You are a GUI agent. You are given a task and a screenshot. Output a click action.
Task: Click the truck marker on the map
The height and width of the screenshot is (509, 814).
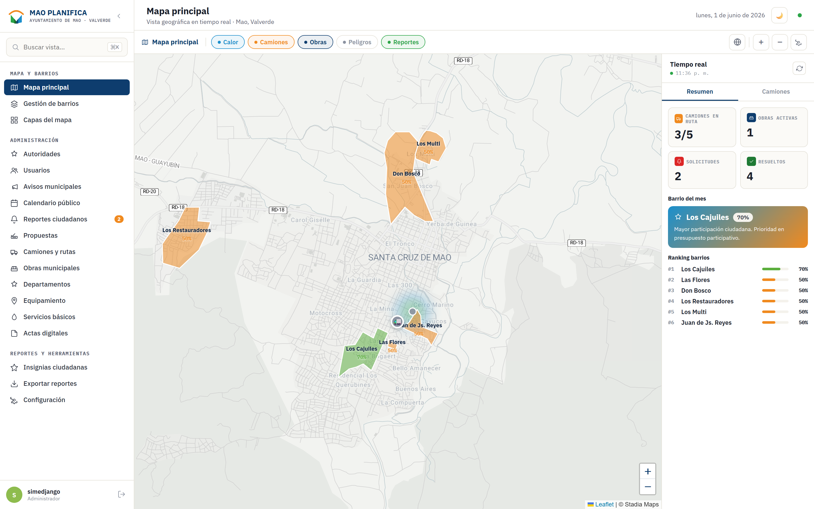point(397,322)
